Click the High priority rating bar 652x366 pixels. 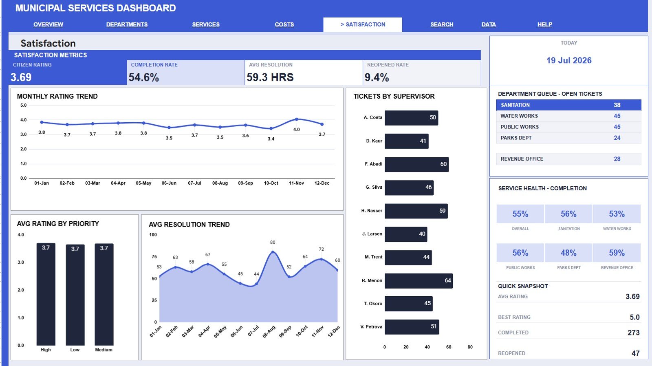pos(46,294)
